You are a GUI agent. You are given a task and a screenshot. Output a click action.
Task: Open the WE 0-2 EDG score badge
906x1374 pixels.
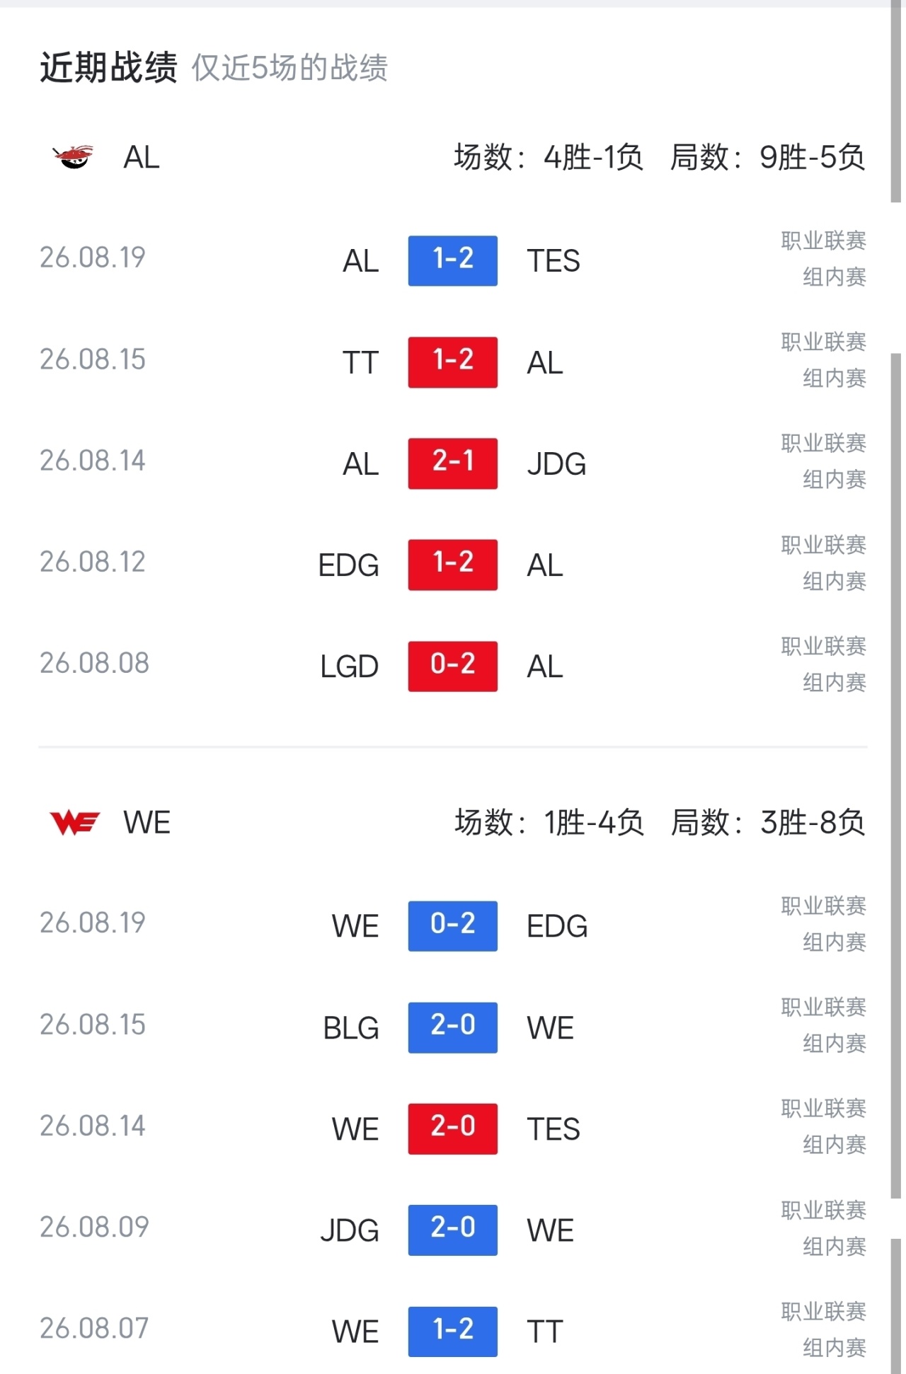pyautogui.click(x=452, y=925)
